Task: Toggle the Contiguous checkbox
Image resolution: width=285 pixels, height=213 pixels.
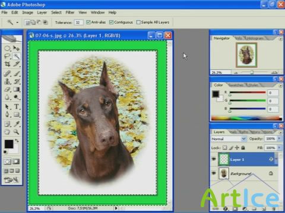Action: (111, 22)
